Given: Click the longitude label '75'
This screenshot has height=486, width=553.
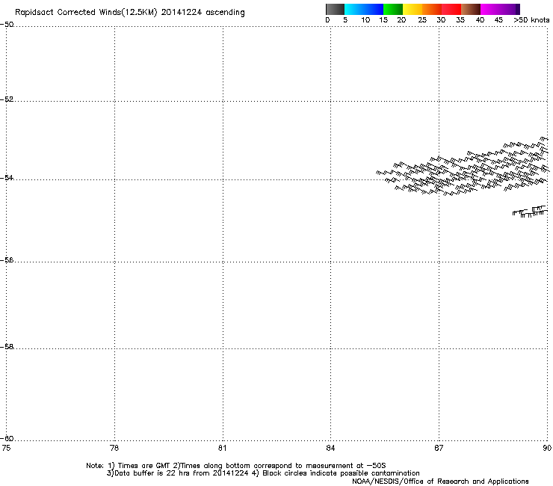Looking at the screenshot, I should click(6, 448).
